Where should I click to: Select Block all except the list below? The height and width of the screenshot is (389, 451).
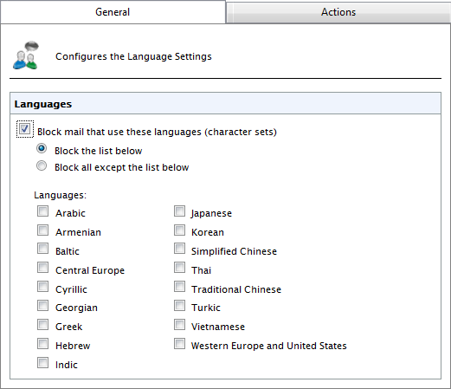42,165
